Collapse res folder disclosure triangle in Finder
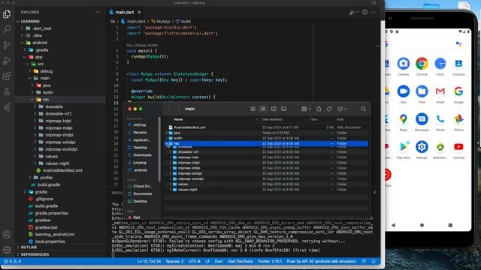The image size is (481, 270). coord(167,143)
